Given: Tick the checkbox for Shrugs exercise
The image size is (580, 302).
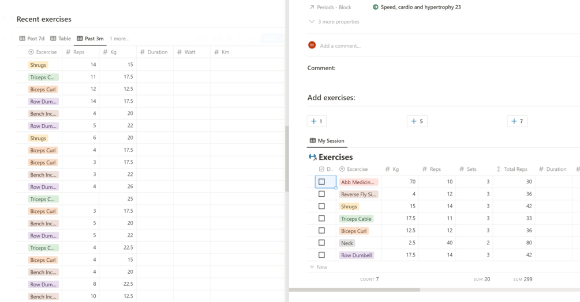Looking at the screenshot, I should point(322,207).
